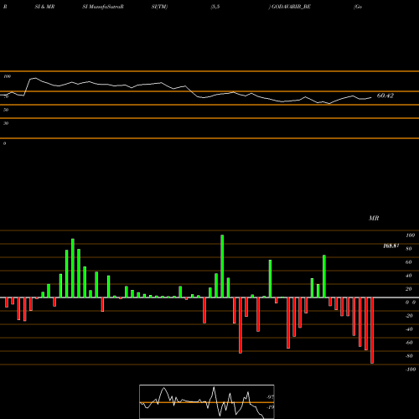Click the 'SI(TM)' header text
This screenshot has width=419, height=419.
159,7
